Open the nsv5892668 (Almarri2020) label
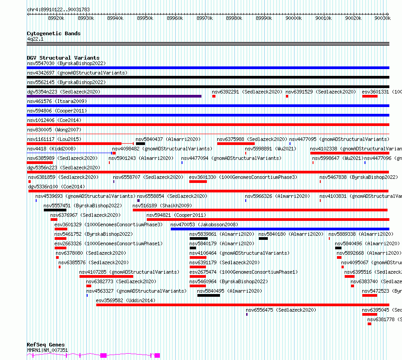The height and width of the screenshot is (360, 402). click(369, 253)
